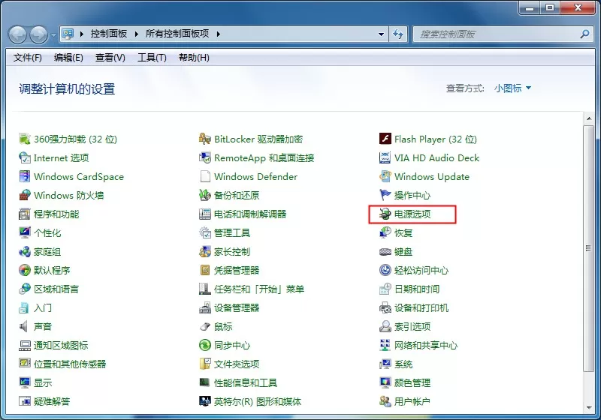Open the 帮助(H) menu
This screenshot has width=601, height=420.
194,58
